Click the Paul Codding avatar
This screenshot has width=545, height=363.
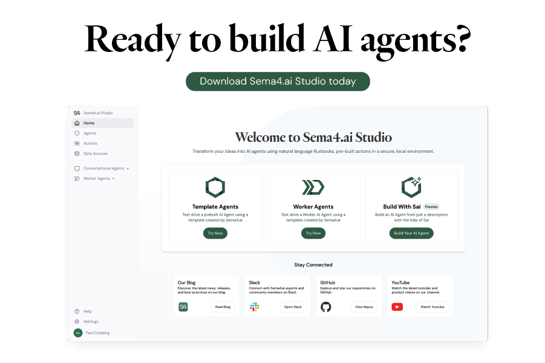pos(78,333)
